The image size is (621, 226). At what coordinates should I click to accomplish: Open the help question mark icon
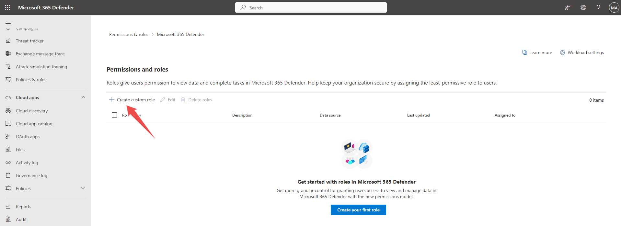598,7
